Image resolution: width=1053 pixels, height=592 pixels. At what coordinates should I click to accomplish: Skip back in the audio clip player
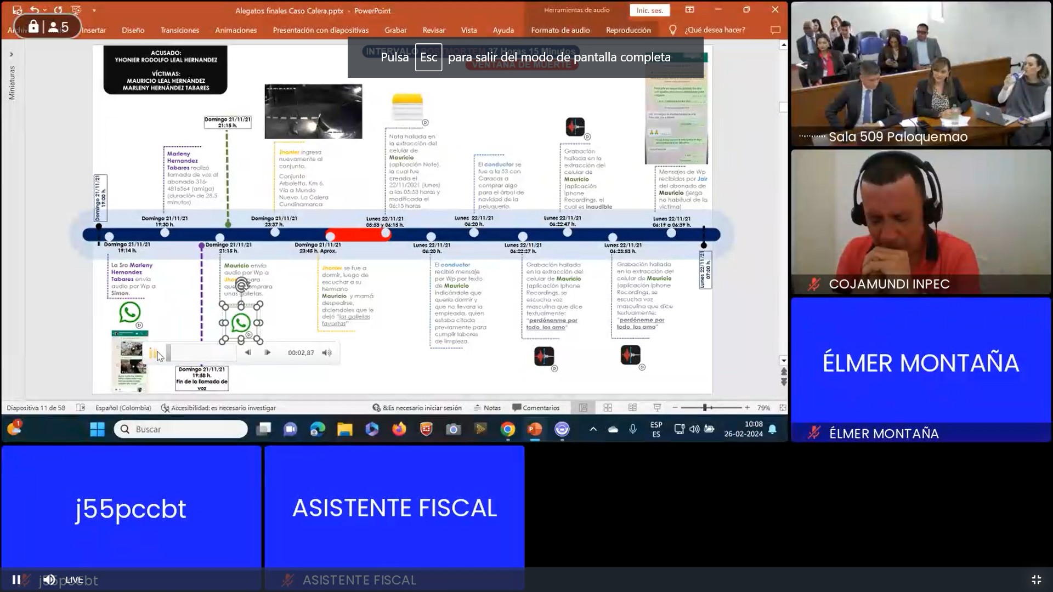(248, 352)
